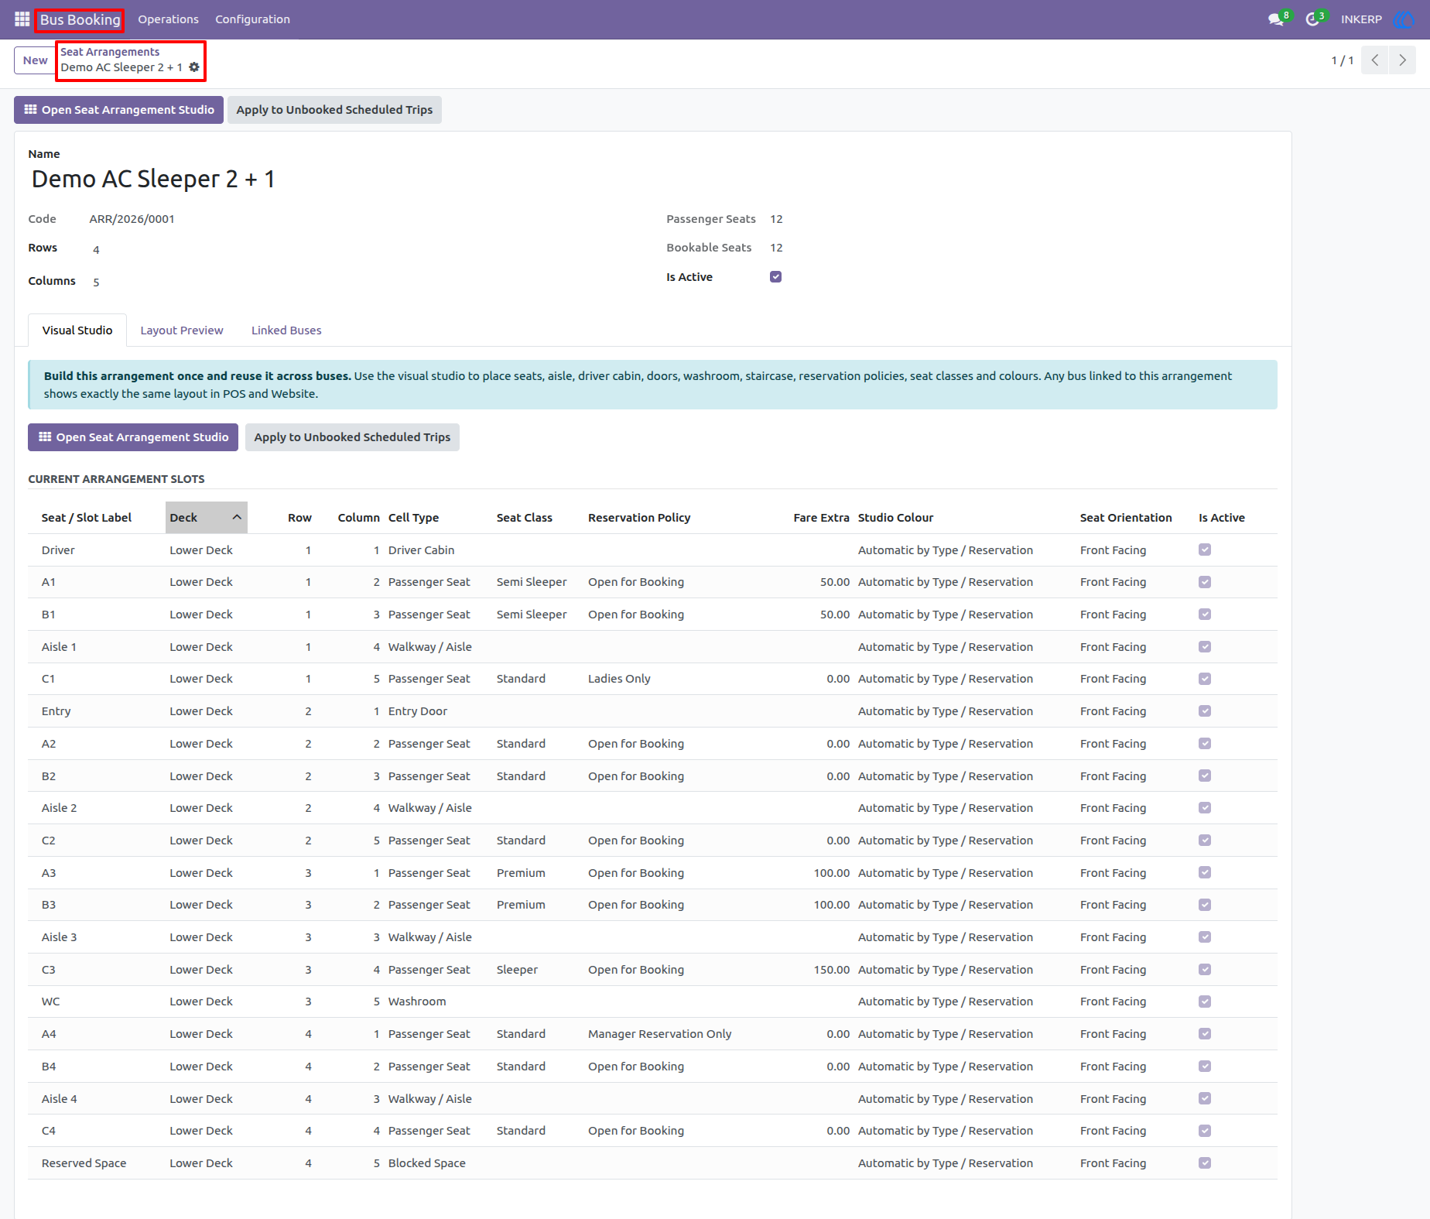The image size is (1430, 1219).
Task: Toggle the Is Active checkbox in form header
Action: (775, 277)
